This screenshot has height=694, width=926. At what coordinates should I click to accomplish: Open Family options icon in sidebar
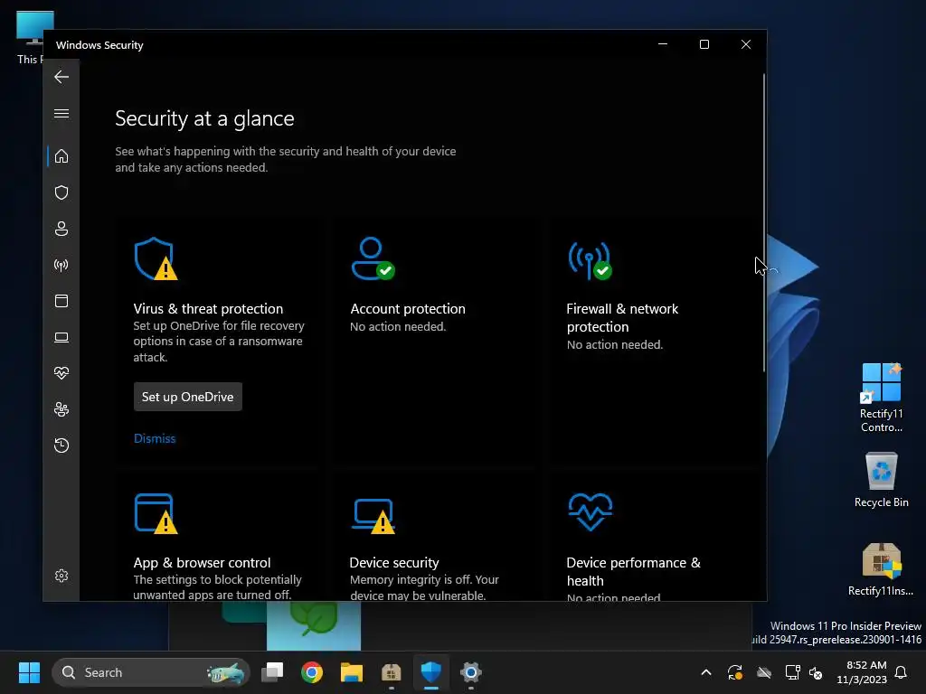tap(61, 409)
